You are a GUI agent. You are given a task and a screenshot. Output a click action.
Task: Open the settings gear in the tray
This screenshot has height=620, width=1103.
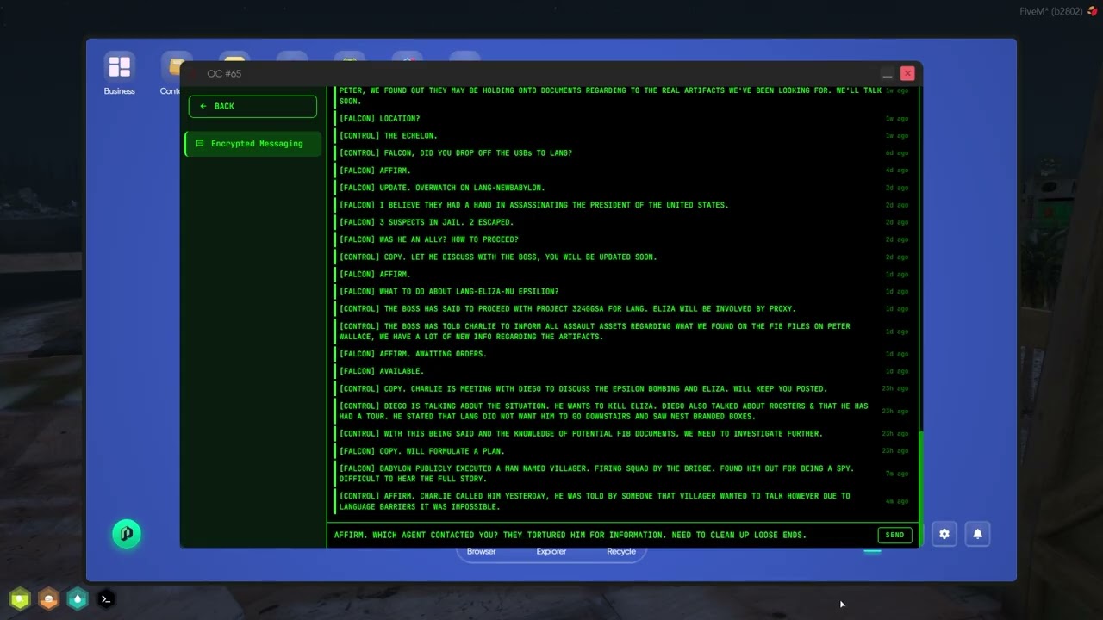tap(944, 534)
